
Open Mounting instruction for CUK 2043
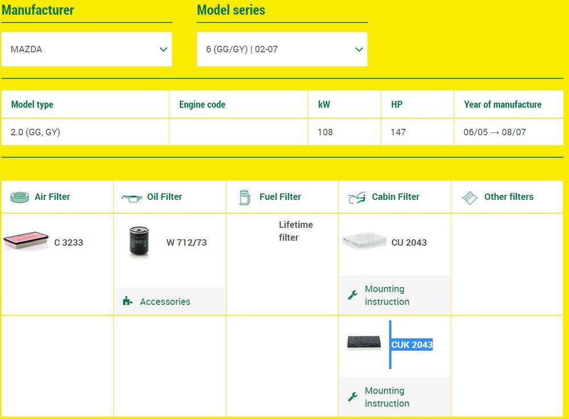tap(395, 397)
